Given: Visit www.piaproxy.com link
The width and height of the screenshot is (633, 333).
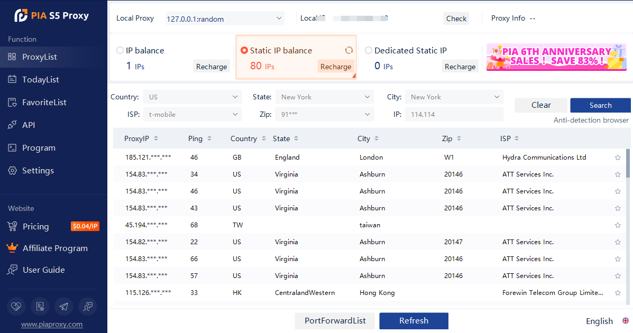Looking at the screenshot, I should [52, 324].
